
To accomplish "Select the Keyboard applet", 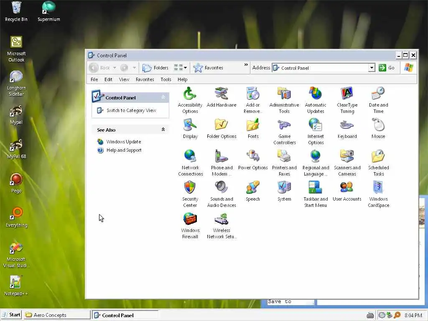I will tap(347, 129).
